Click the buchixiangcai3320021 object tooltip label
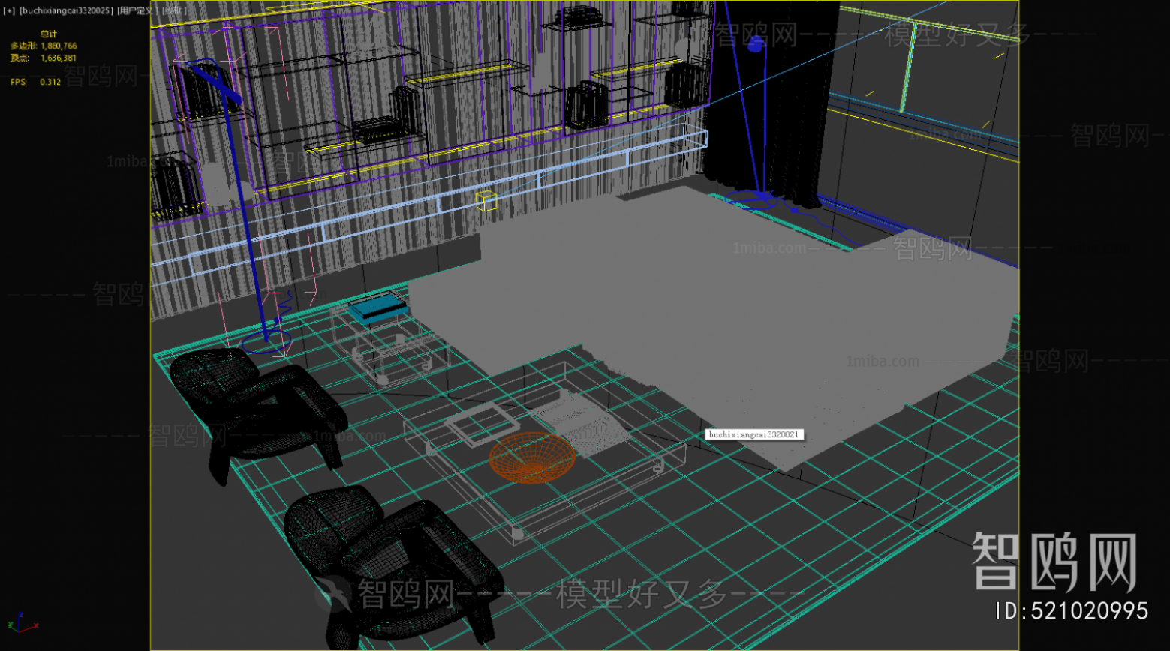The width and height of the screenshot is (1170, 651). pos(754,434)
